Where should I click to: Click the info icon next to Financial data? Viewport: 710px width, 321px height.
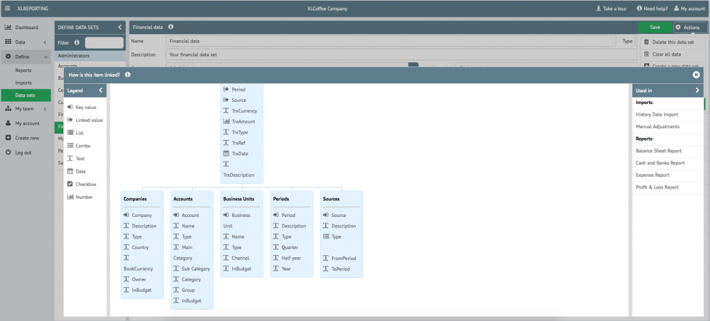point(171,27)
